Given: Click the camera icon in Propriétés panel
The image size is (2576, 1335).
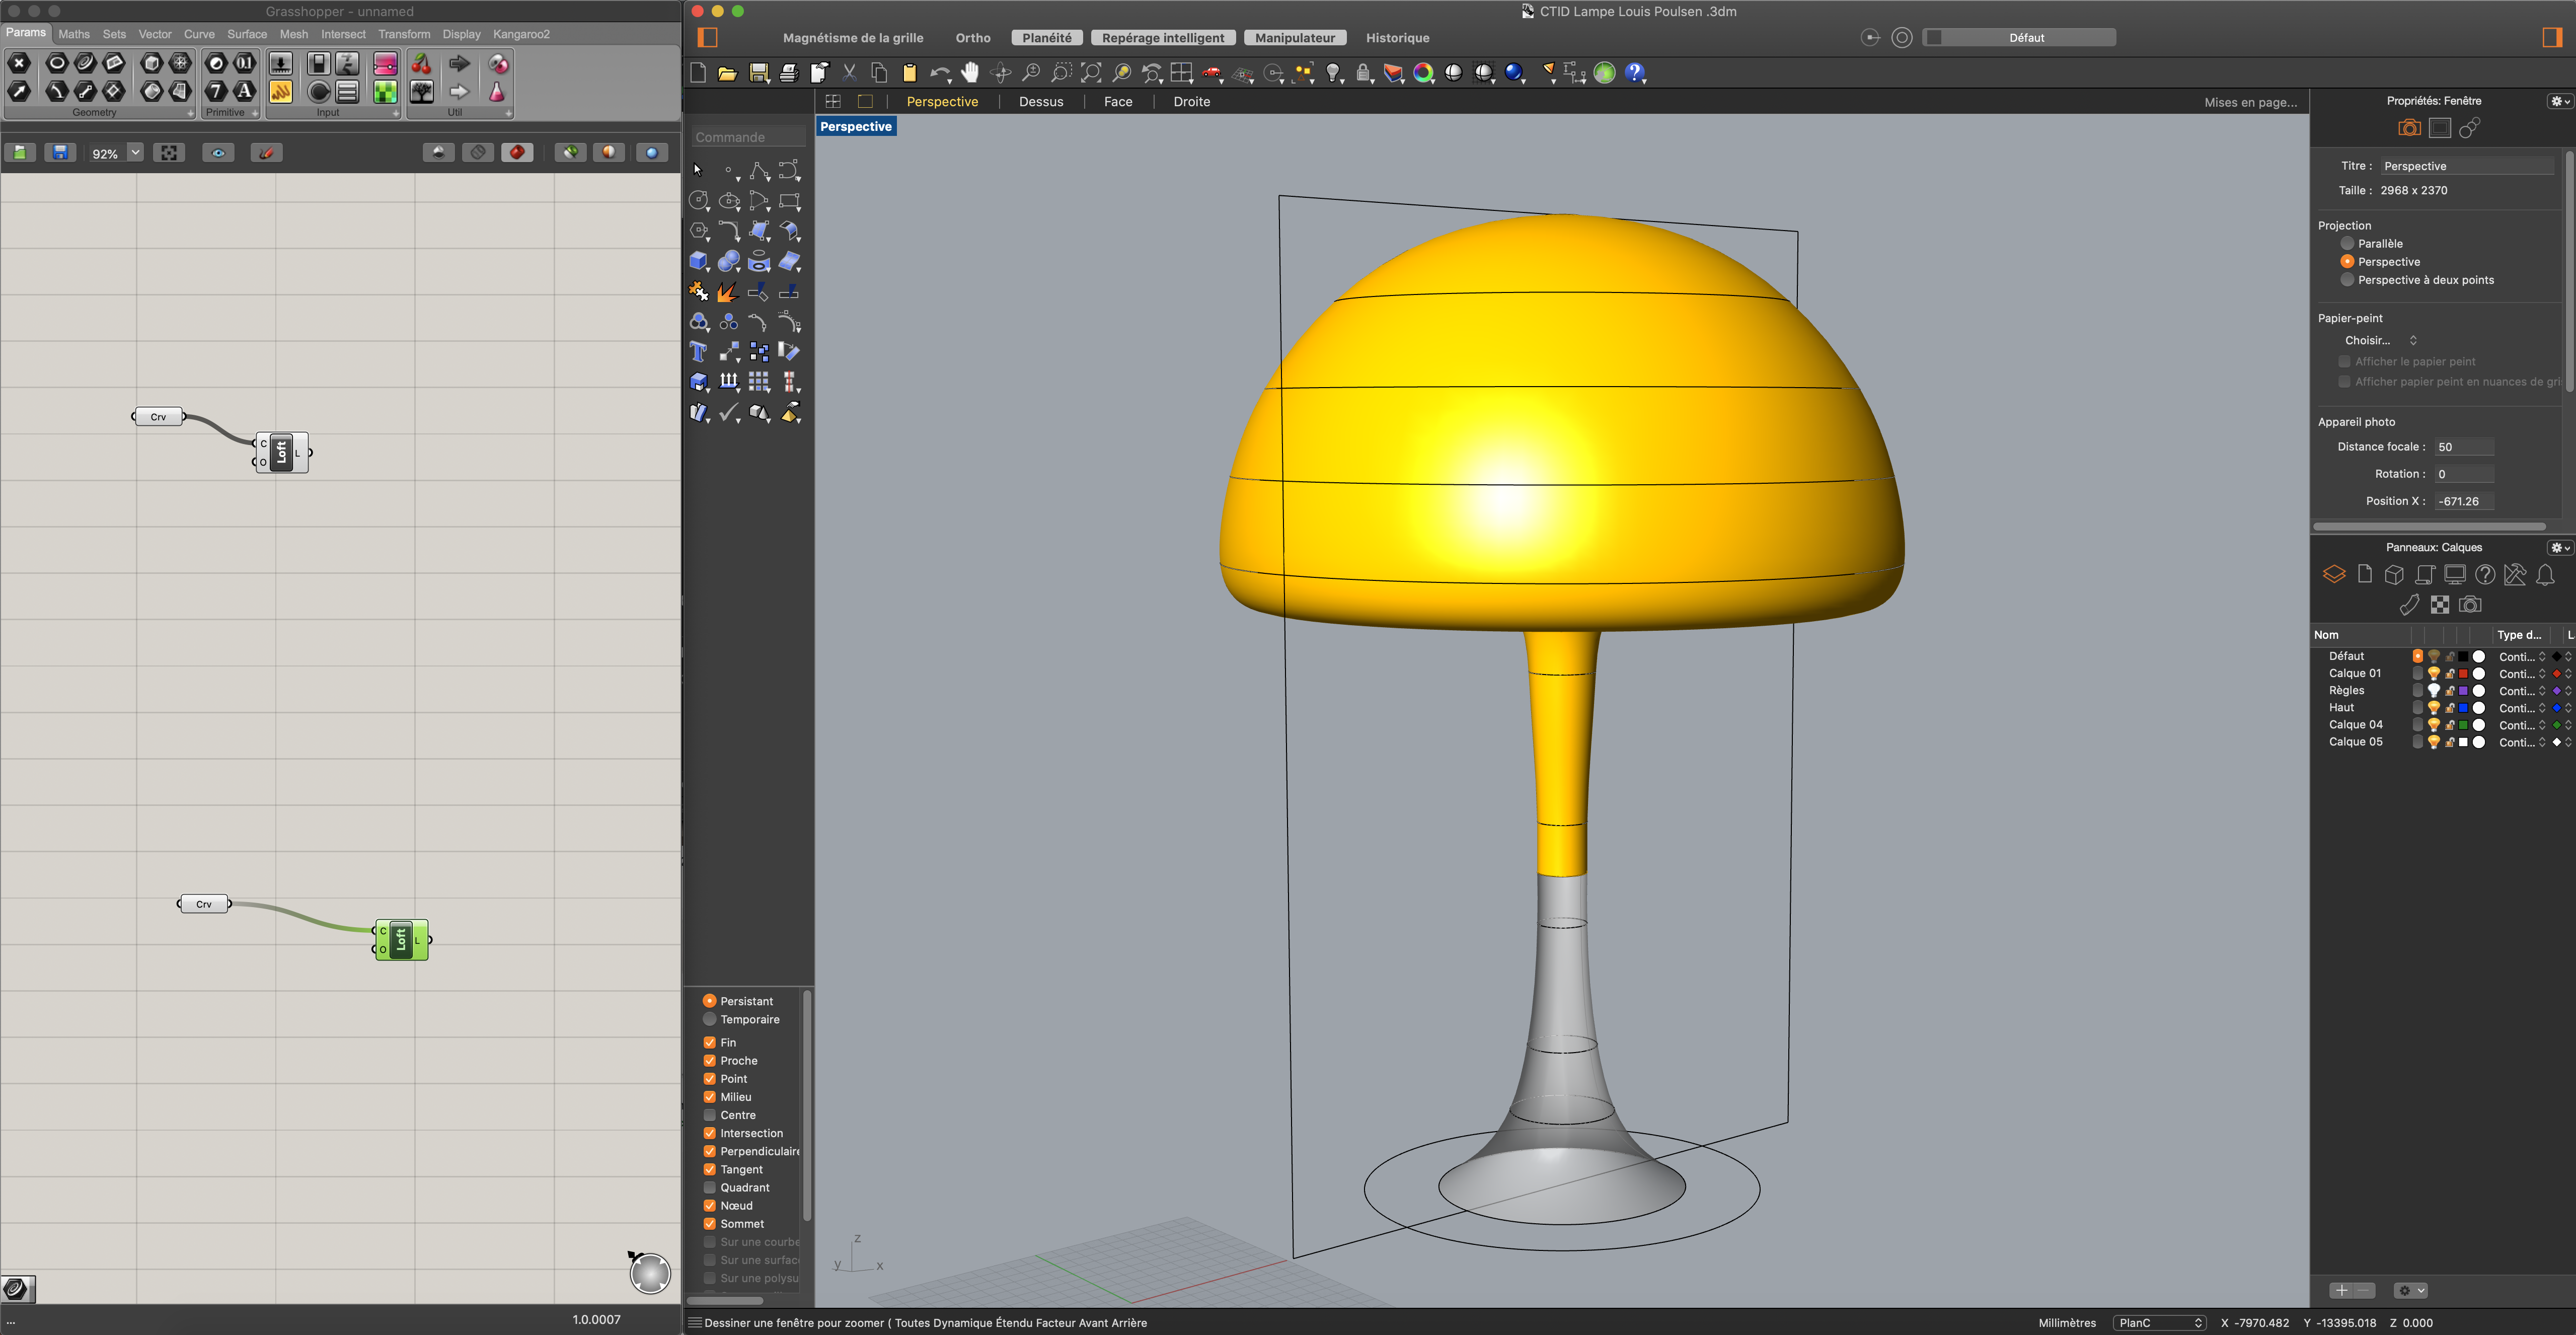Looking at the screenshot, I should 2409,128.
